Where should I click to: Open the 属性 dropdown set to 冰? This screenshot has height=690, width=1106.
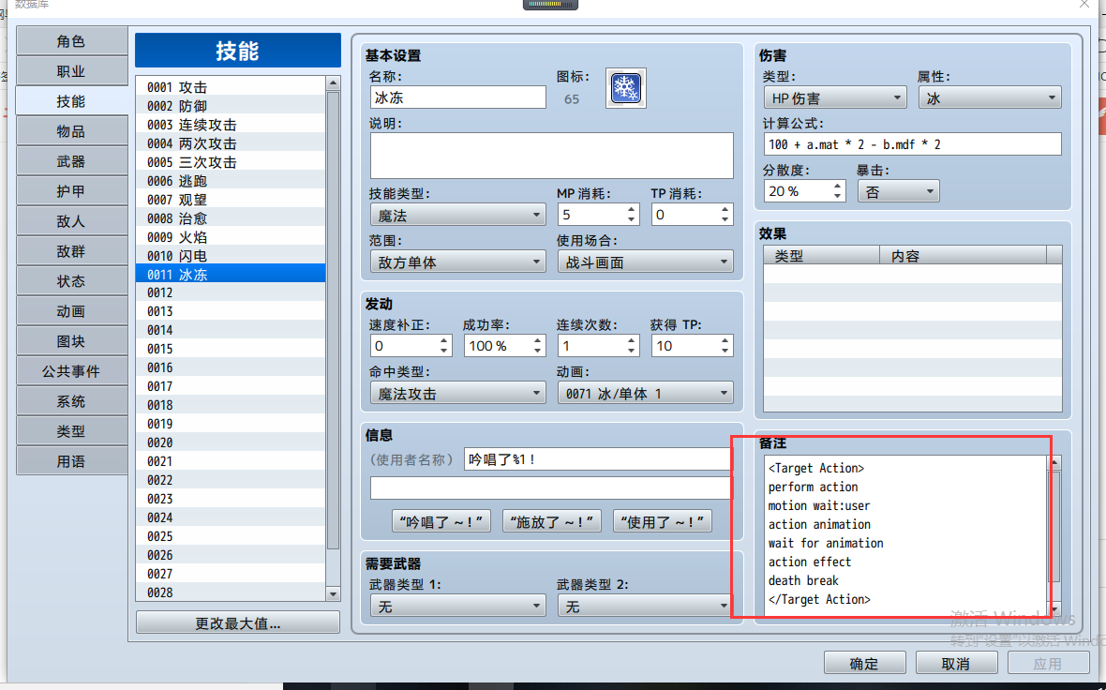click(990, 97)
